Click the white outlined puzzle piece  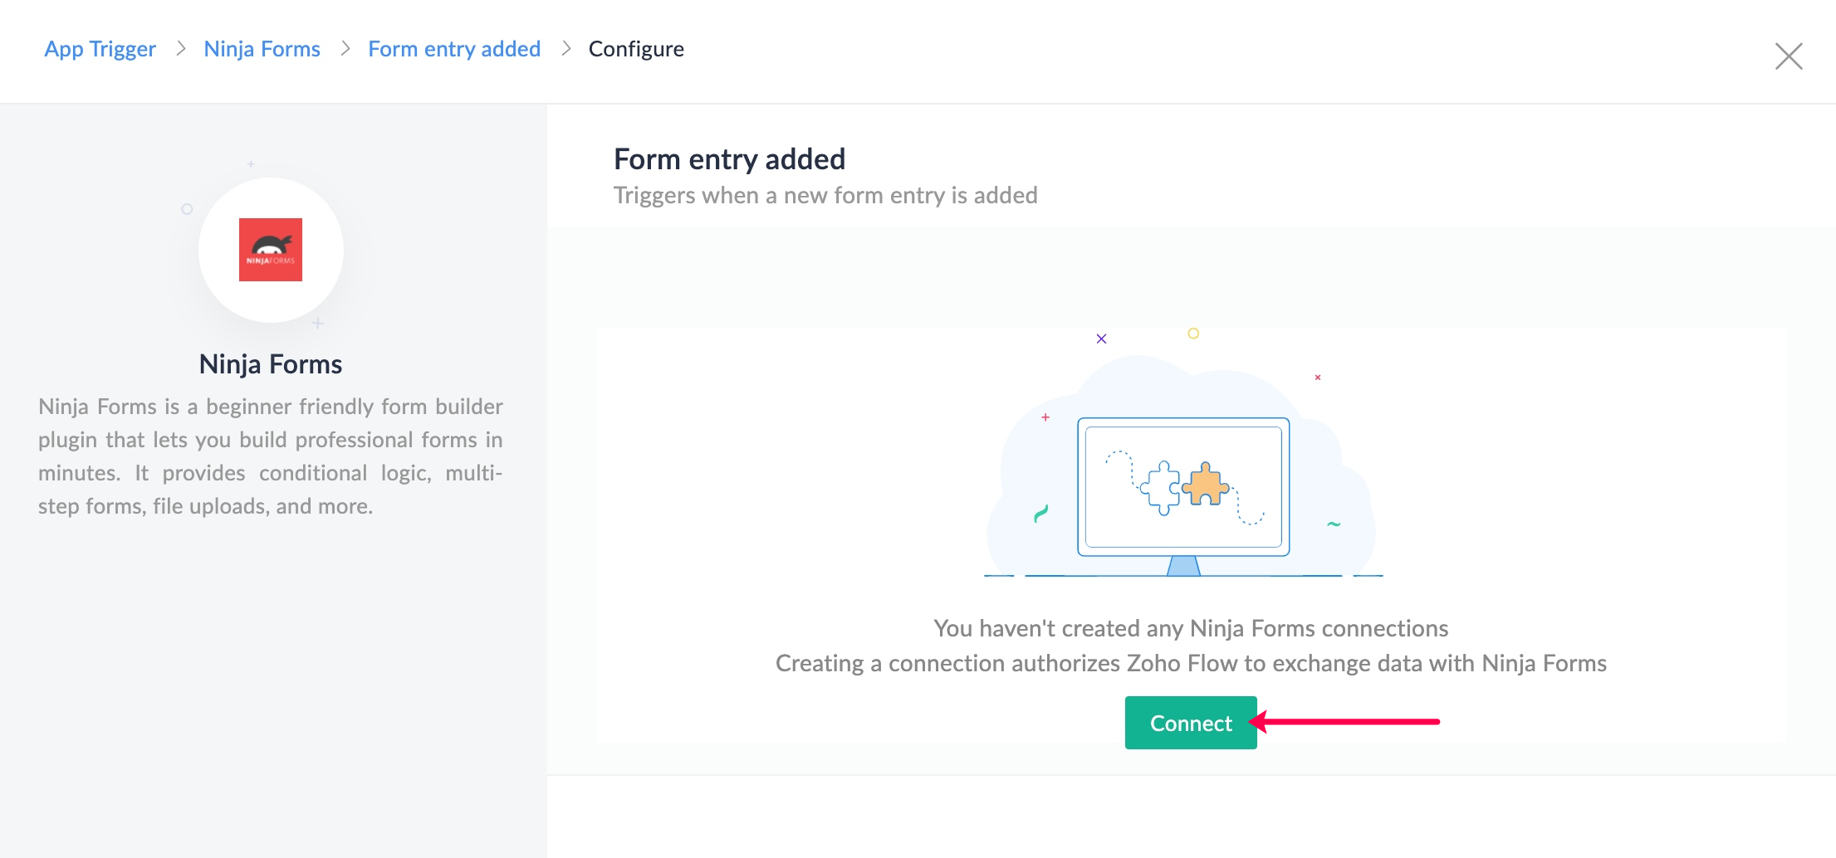click(x=1160, y=487)
